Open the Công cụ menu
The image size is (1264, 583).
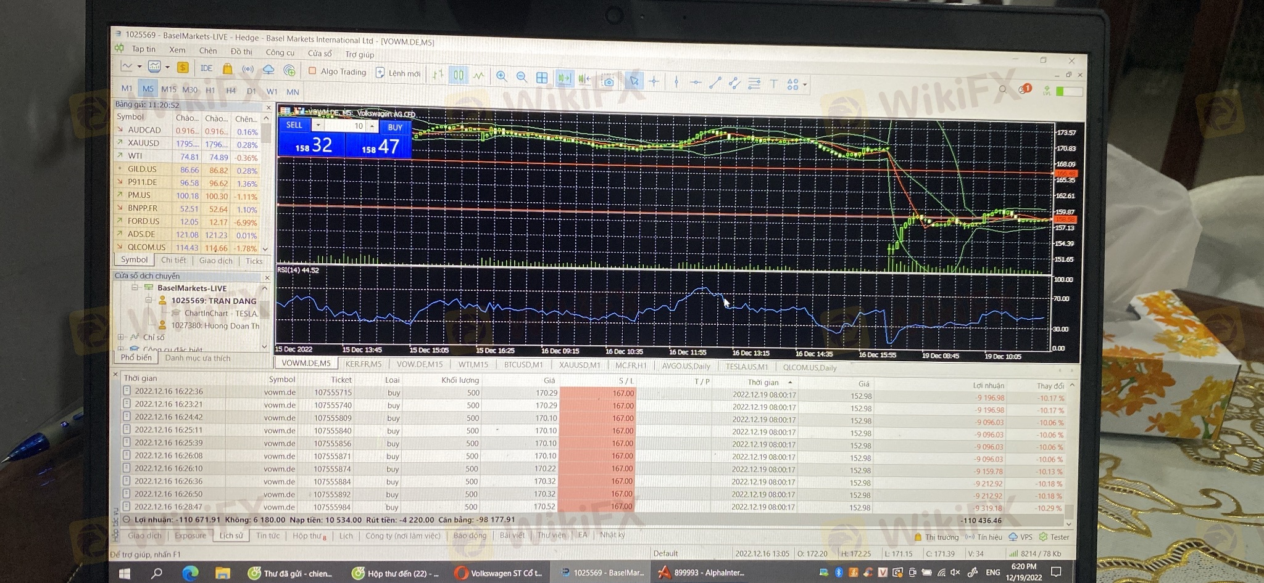coord(280,52)
